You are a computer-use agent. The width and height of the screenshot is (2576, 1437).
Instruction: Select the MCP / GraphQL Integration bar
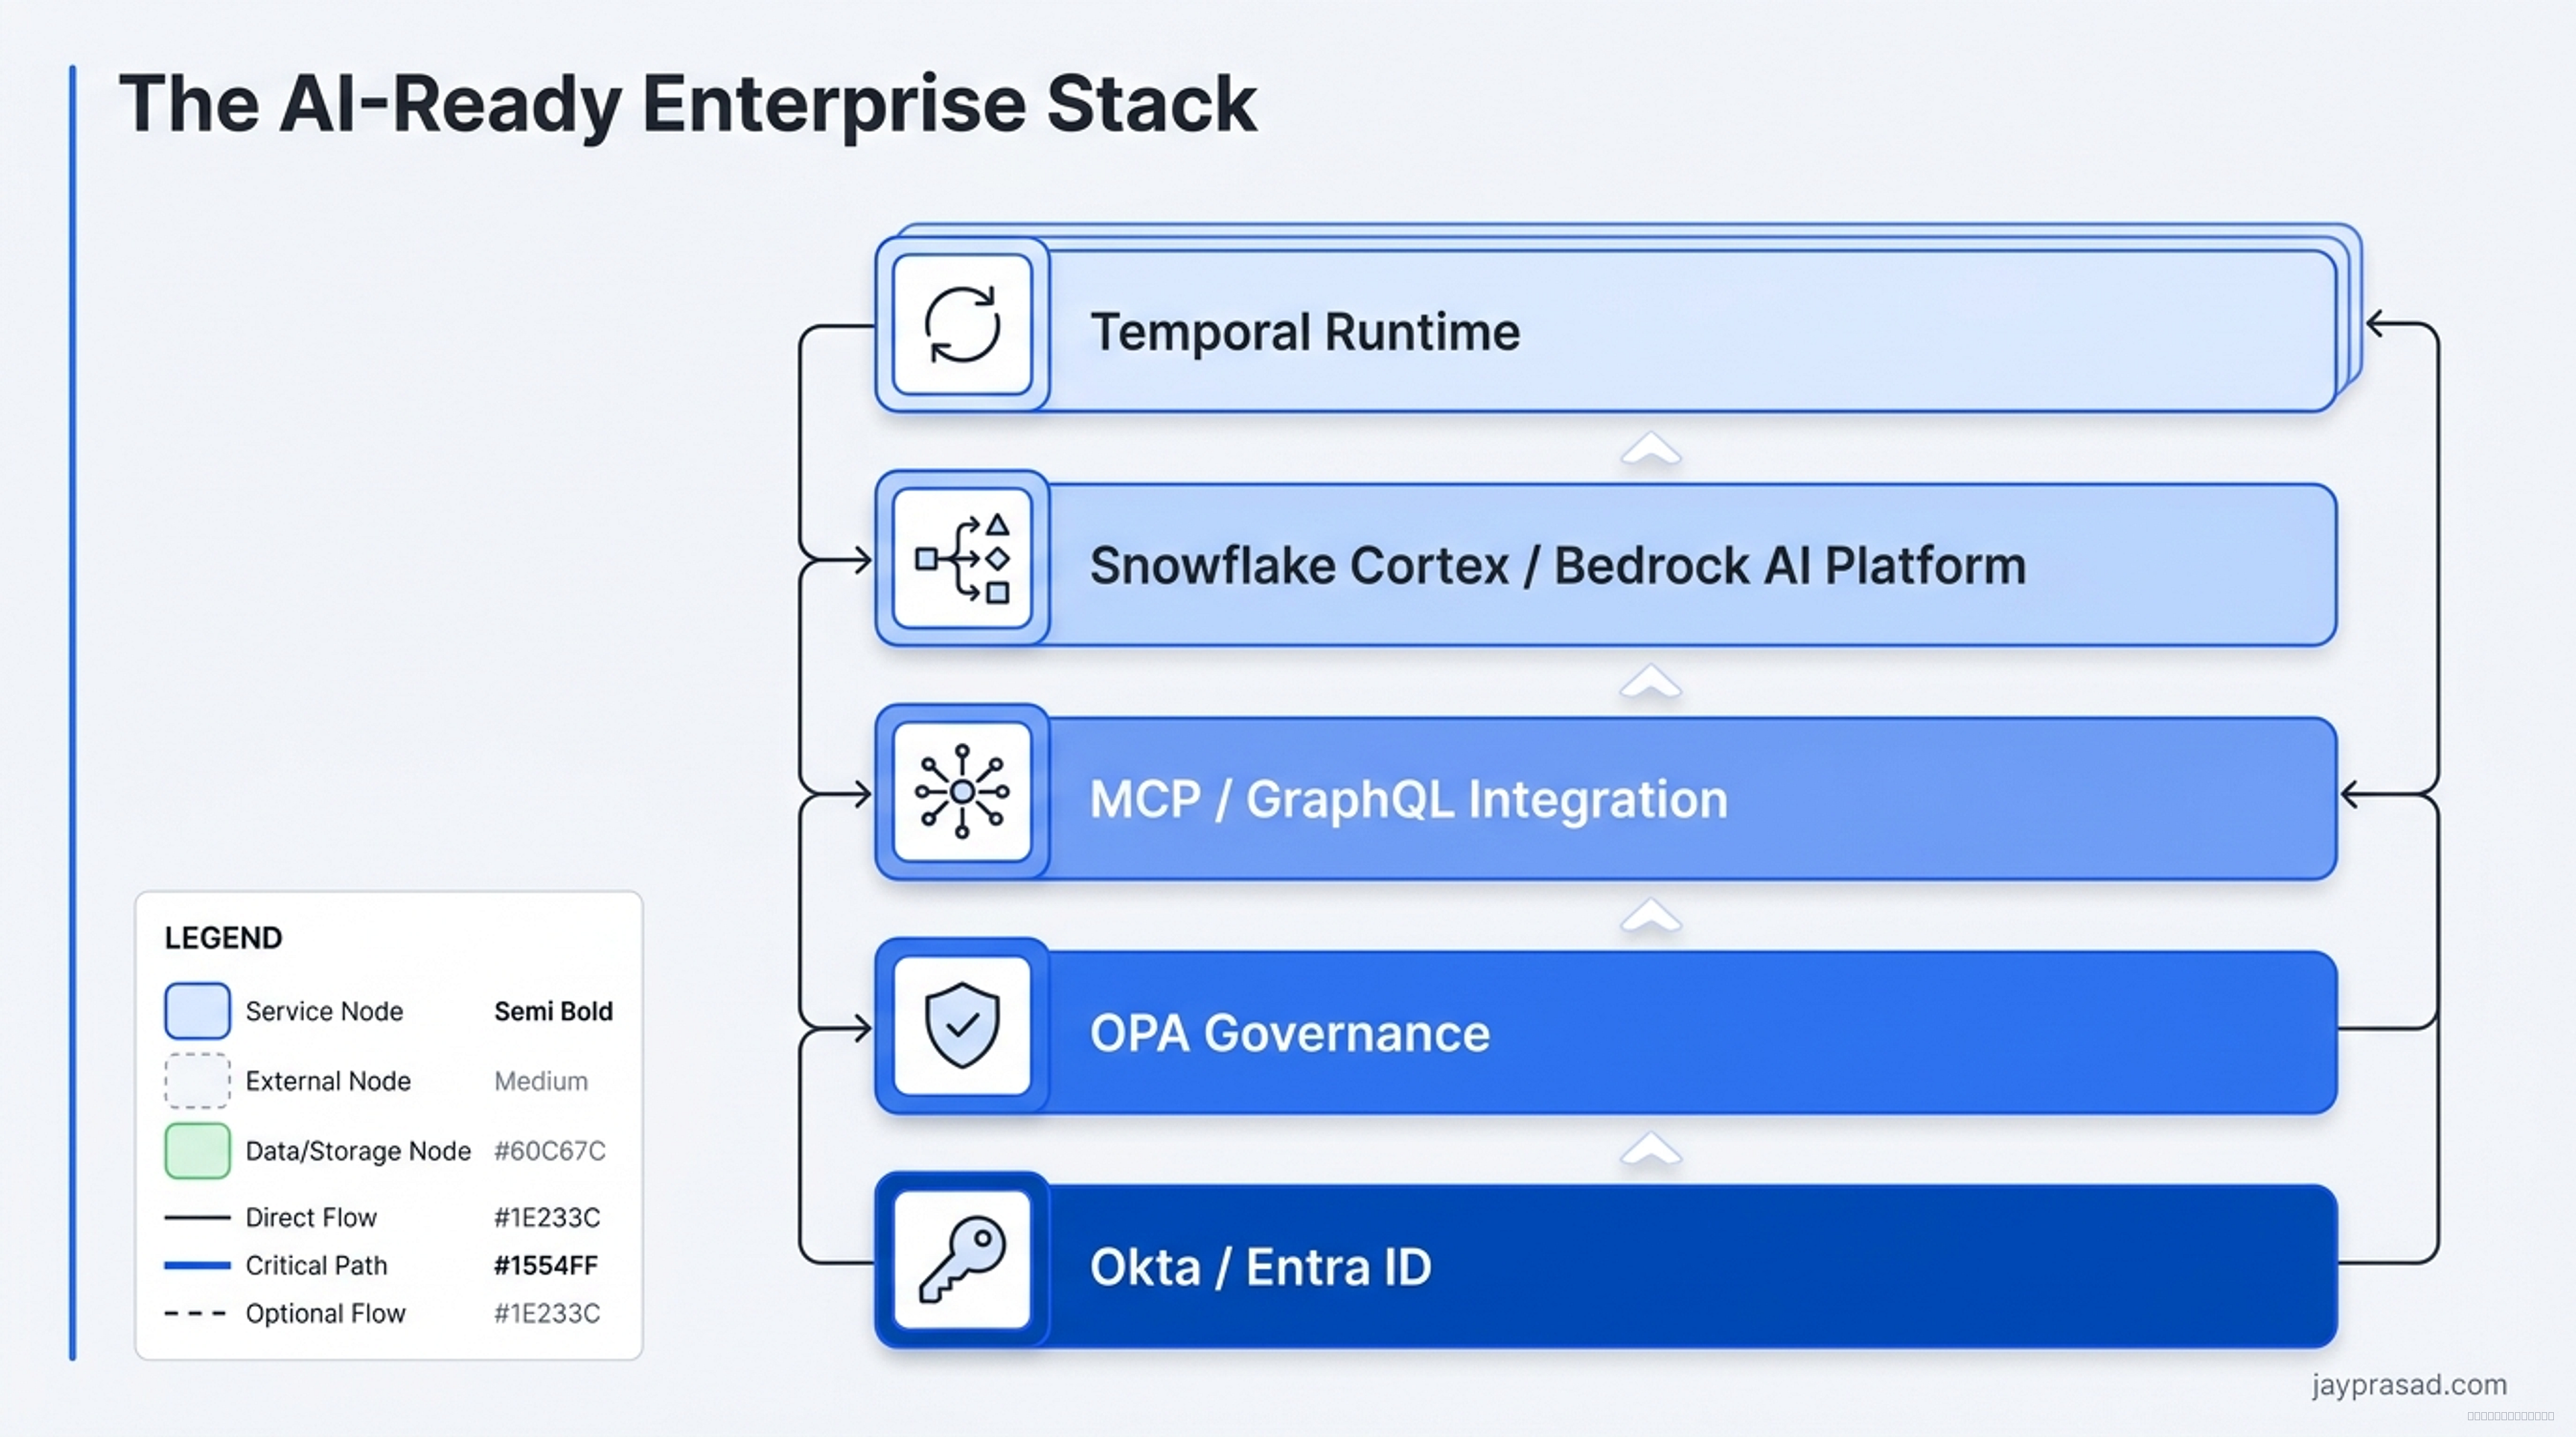coord(1606,793)
